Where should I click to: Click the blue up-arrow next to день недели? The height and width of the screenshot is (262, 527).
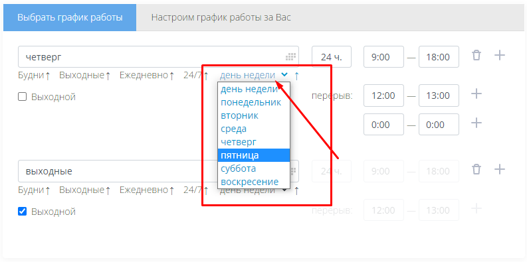(x=296, y=76)
